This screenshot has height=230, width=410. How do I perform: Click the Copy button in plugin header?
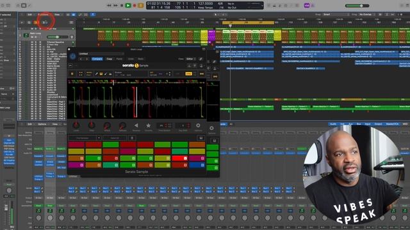coord(110,59)
